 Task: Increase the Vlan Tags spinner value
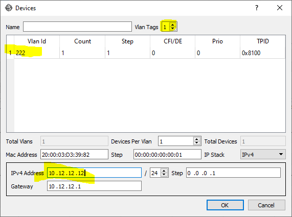click(x=173, y=25)
